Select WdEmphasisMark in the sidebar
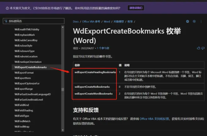Screen dimensions: 207x136 [x=25, y=35]
